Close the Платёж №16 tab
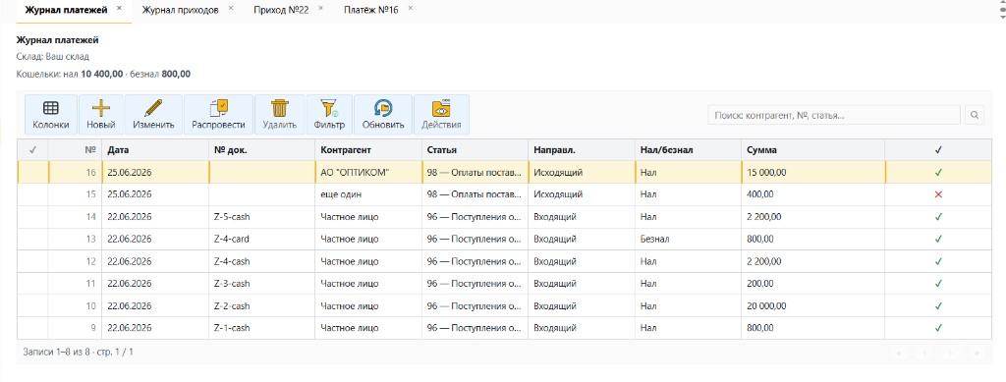 tap(411, 8)
